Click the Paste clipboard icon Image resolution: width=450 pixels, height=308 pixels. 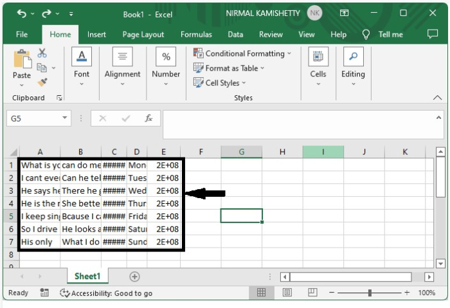tap(22, 59)
